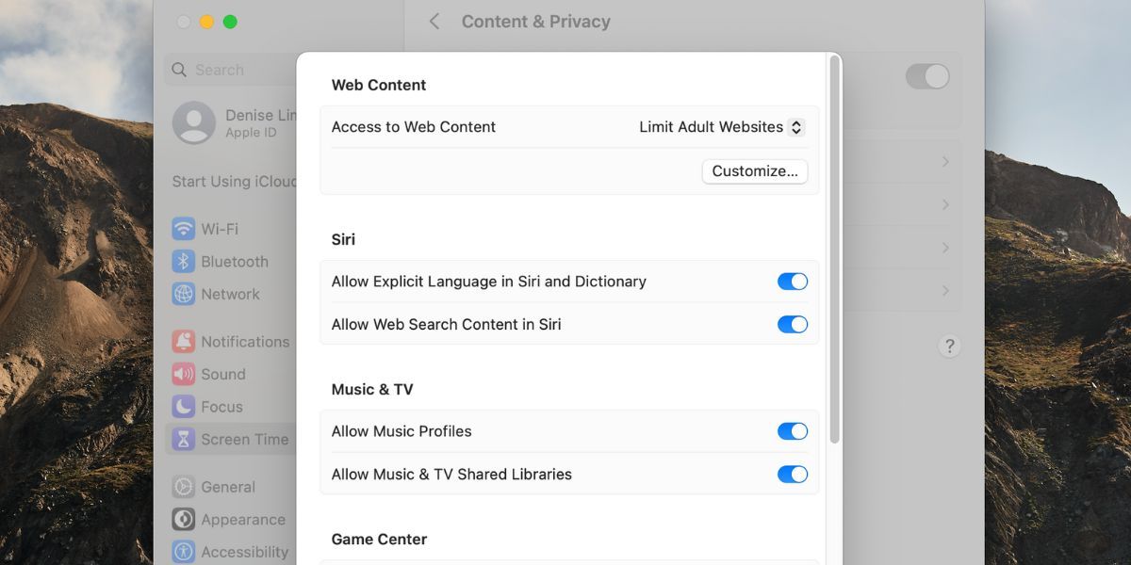Open Access to Web Content dropdown
Image resolution: width=1131 pixels, height=565 pixels.
(721, 127)
